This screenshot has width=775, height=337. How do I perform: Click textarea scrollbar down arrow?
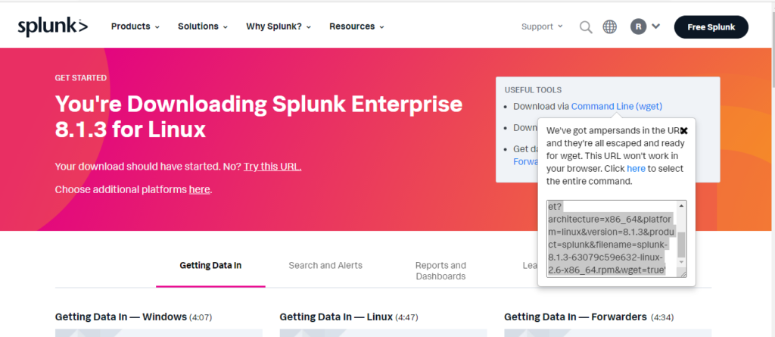pos(682,262)
